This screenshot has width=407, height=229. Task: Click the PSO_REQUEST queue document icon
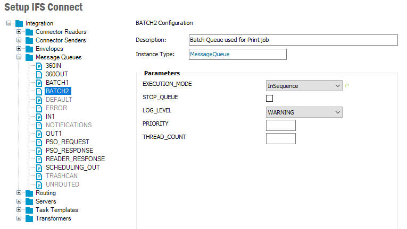[x=39, y=142]
